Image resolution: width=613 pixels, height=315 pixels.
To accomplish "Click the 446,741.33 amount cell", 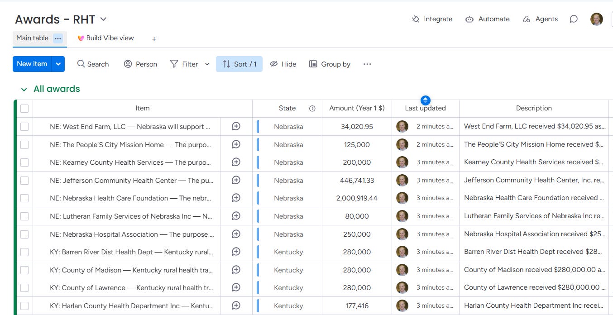I will tap(357, 181).
